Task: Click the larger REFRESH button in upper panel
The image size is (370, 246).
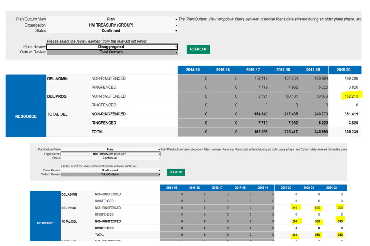Action: (x=198, y=49)
